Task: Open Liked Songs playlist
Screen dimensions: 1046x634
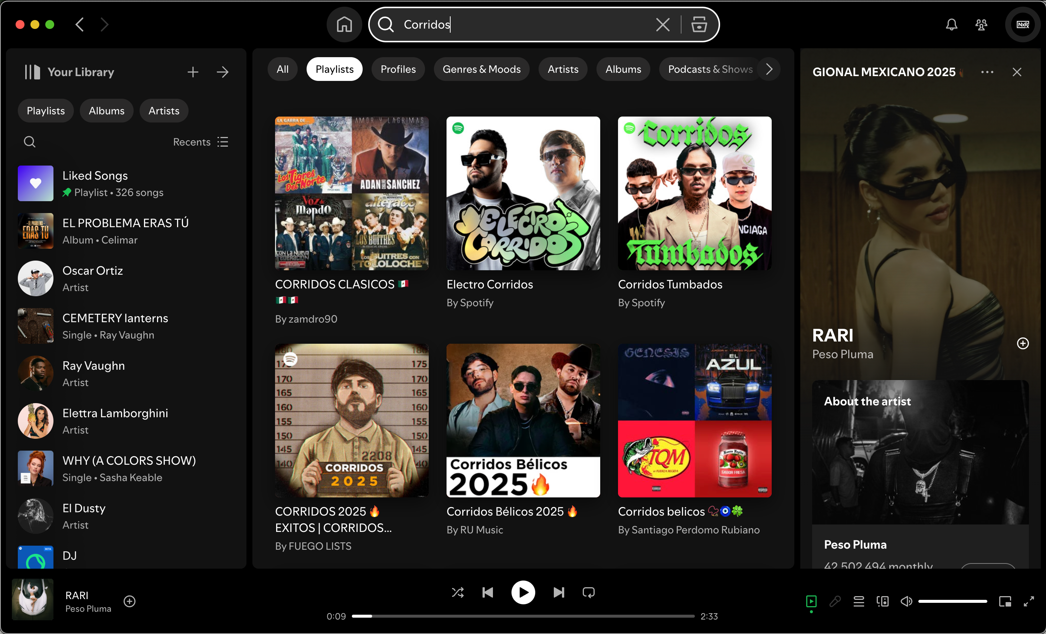Action: tap(126, 183)
